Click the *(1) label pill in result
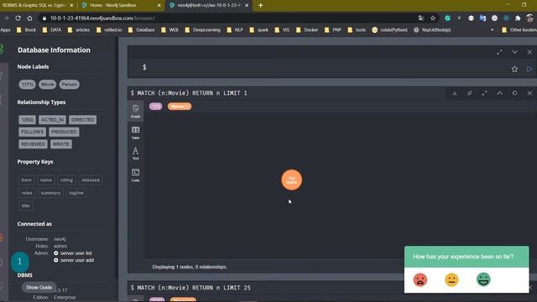This screenshot has height=302, width=537. click(156, 107)
